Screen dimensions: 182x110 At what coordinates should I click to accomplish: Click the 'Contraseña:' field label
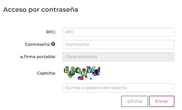click(x=38, y=44)
